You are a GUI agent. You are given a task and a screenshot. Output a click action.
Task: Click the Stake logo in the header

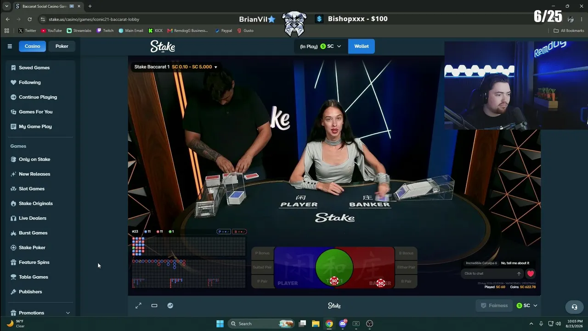pyautogui.click(x=163, y=46)
